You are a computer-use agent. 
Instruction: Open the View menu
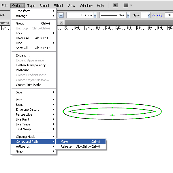72,5
